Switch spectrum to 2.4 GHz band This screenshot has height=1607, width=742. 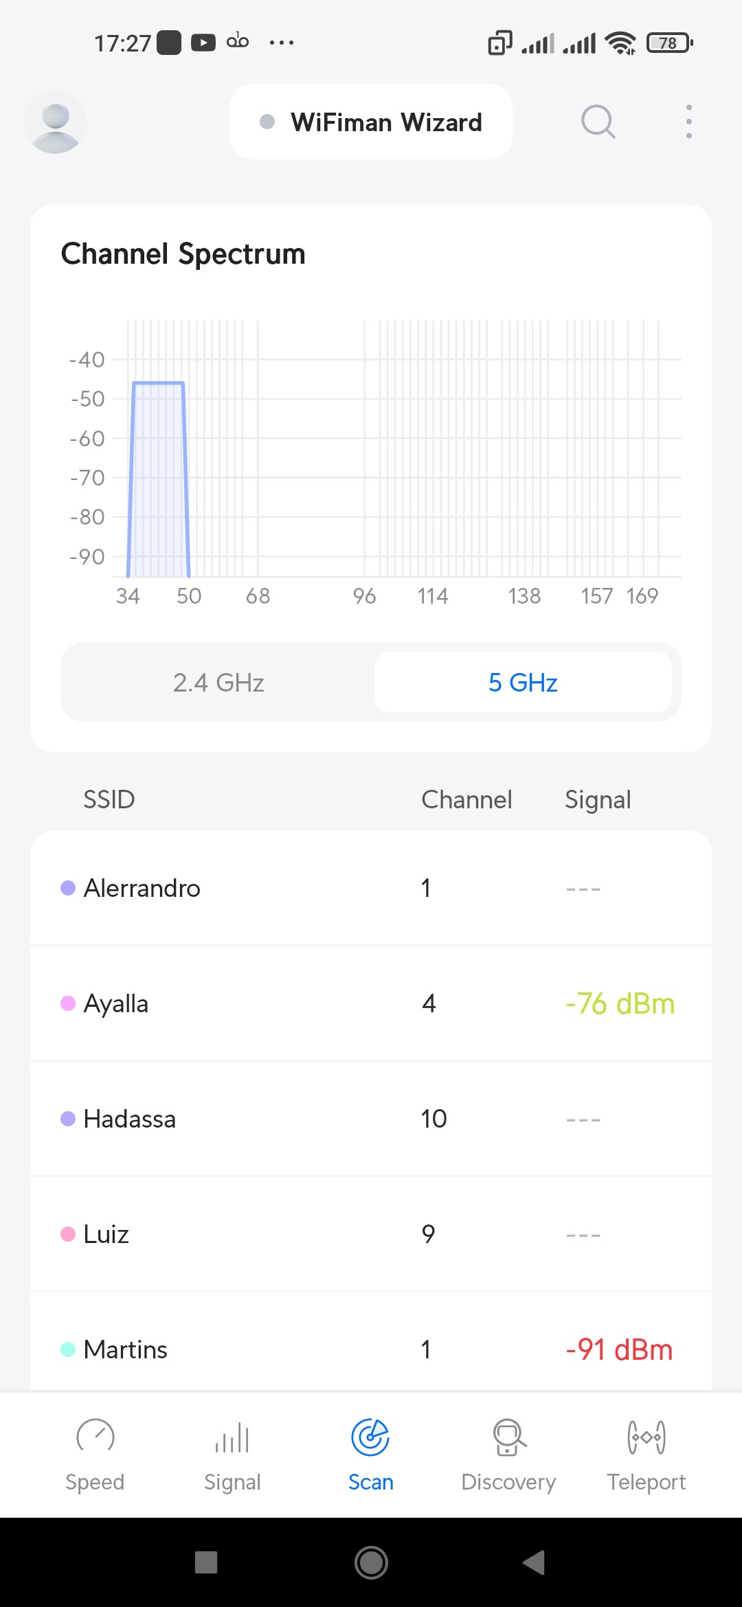tap(218, 683)
